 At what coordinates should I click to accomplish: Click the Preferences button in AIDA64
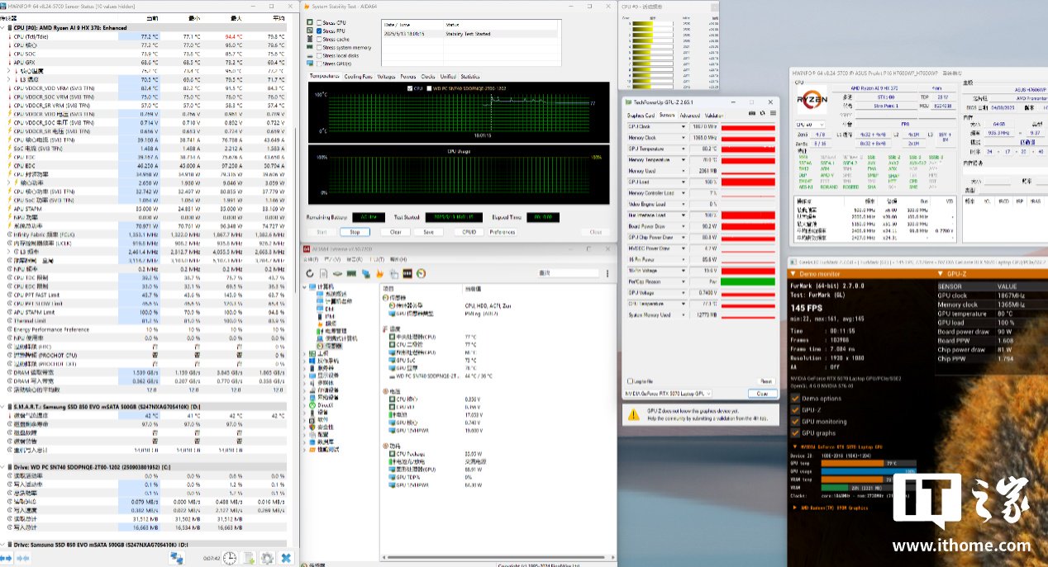pos(502,232)
